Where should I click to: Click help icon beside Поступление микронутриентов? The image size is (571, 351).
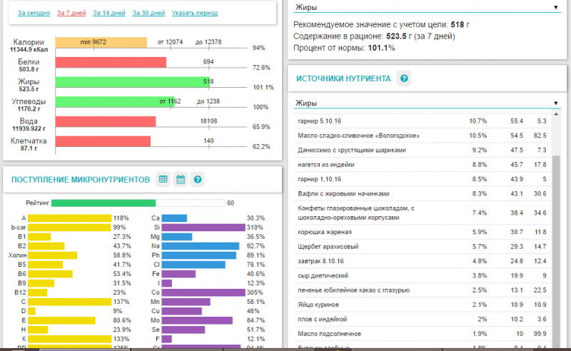point(198,179)
